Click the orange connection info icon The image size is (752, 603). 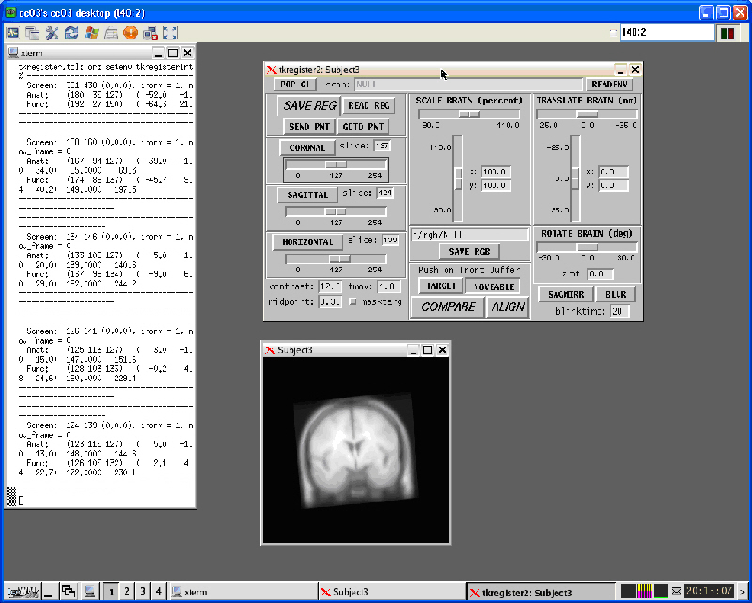tap(131, 32)
